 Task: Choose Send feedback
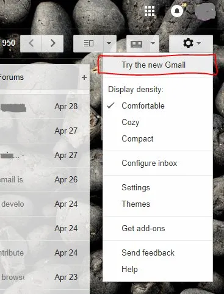pos(158,253)
